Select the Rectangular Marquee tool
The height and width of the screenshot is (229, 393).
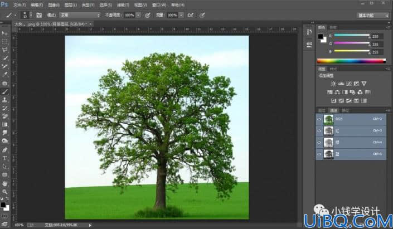4,42
